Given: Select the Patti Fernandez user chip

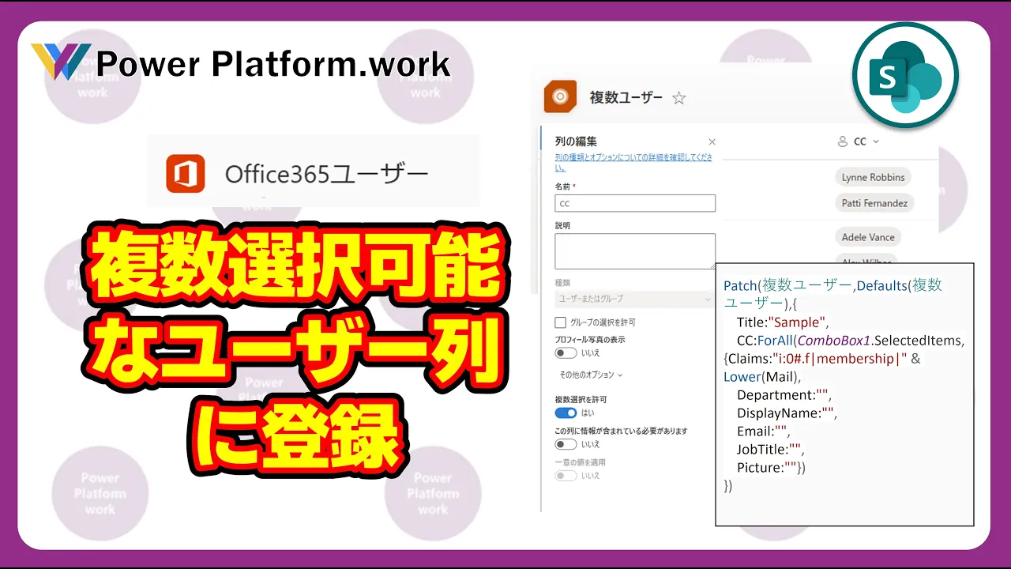Looking at the screenshot, I should (x=874, y=203).
